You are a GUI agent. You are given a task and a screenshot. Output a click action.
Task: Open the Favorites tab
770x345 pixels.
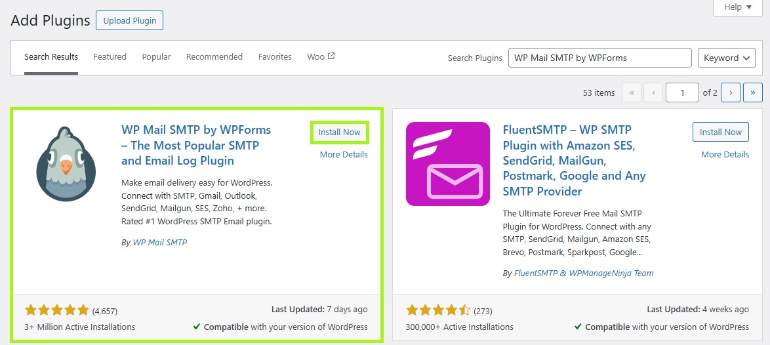[275, 57]
